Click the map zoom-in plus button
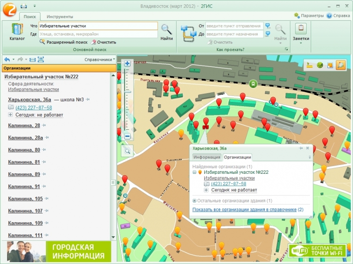 [127, 63]
